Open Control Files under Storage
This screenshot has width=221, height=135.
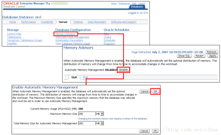(x=14, y=34)
